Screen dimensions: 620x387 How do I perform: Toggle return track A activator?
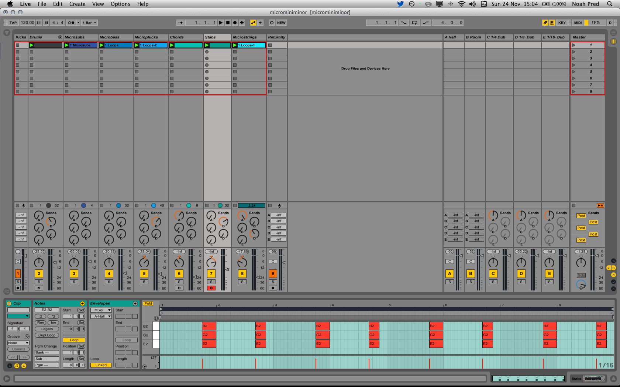[x=449, y=273]
